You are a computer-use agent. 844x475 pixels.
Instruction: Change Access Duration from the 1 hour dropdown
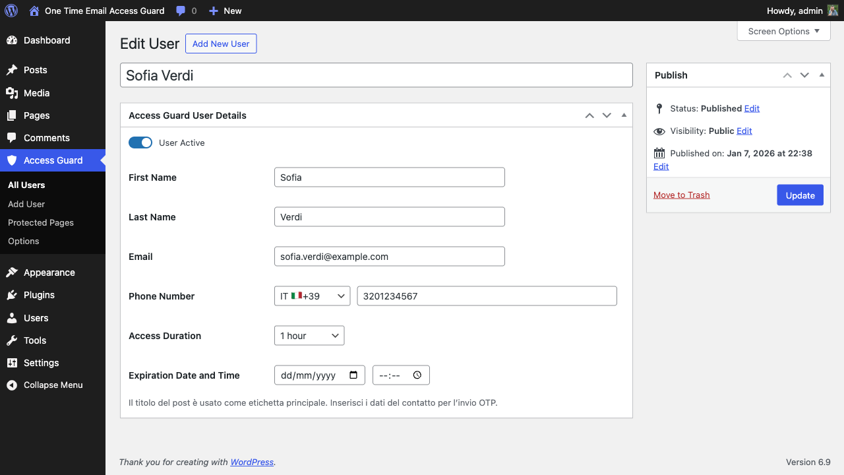coord(309,335)
